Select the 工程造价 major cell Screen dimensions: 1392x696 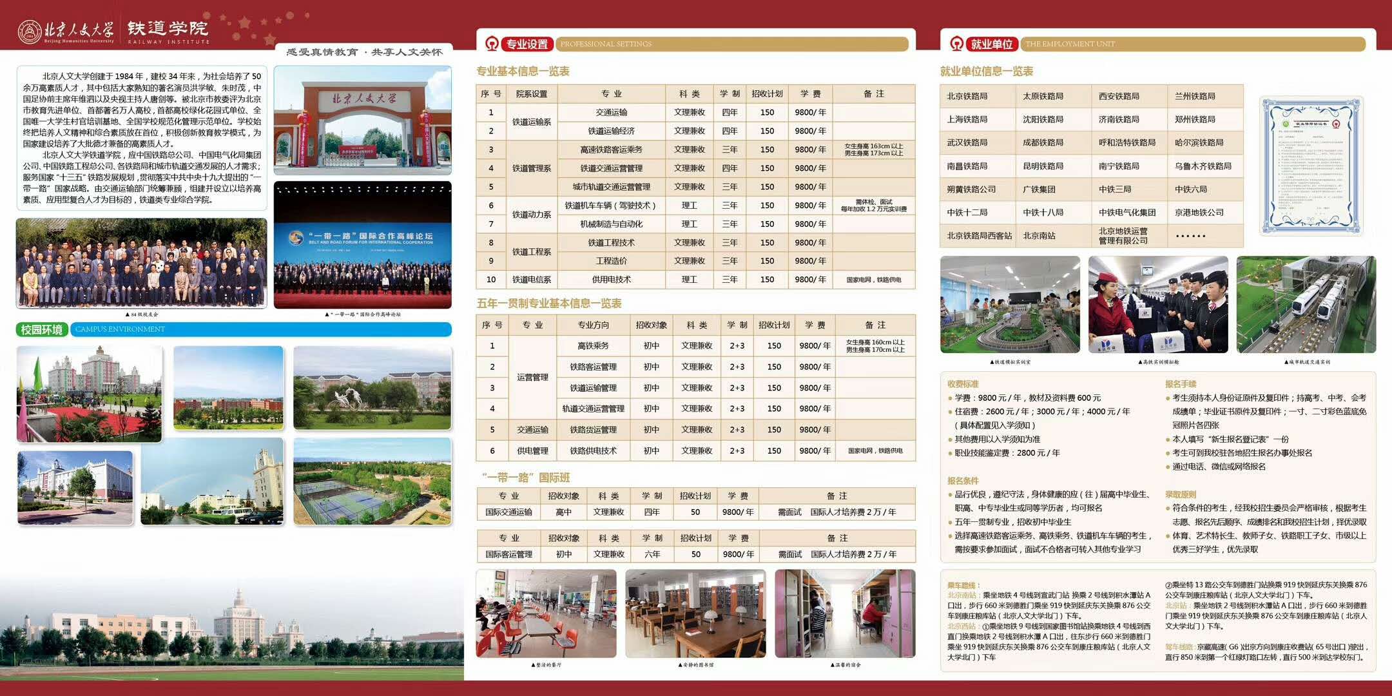611,261
